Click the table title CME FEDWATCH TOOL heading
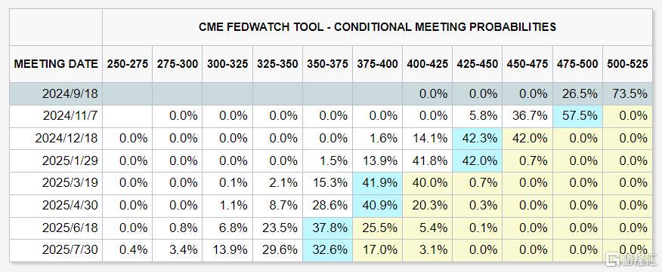Image resolution: width=662 pixels, height=272 pixels. (x=377, y=27)
